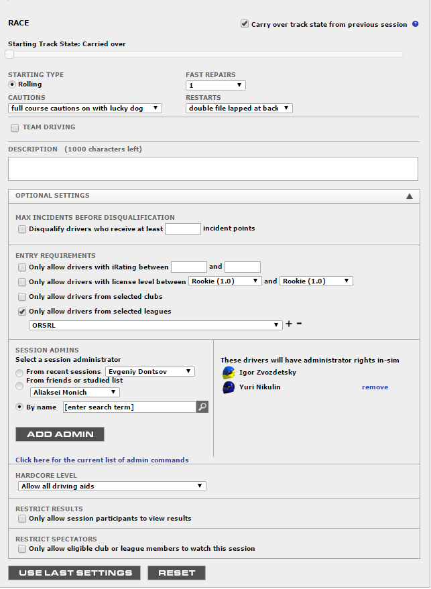Click the Starting Track State slider handle

pyautogui.click(x=9, y=54)
